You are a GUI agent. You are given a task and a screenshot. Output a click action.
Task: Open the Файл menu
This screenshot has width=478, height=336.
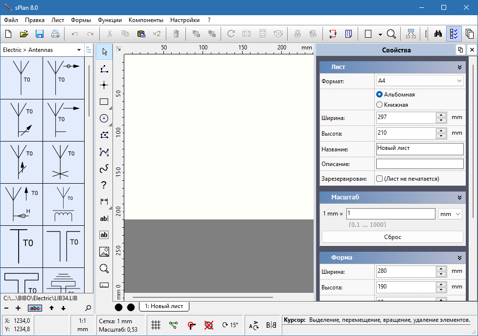[x=11, y=20]
